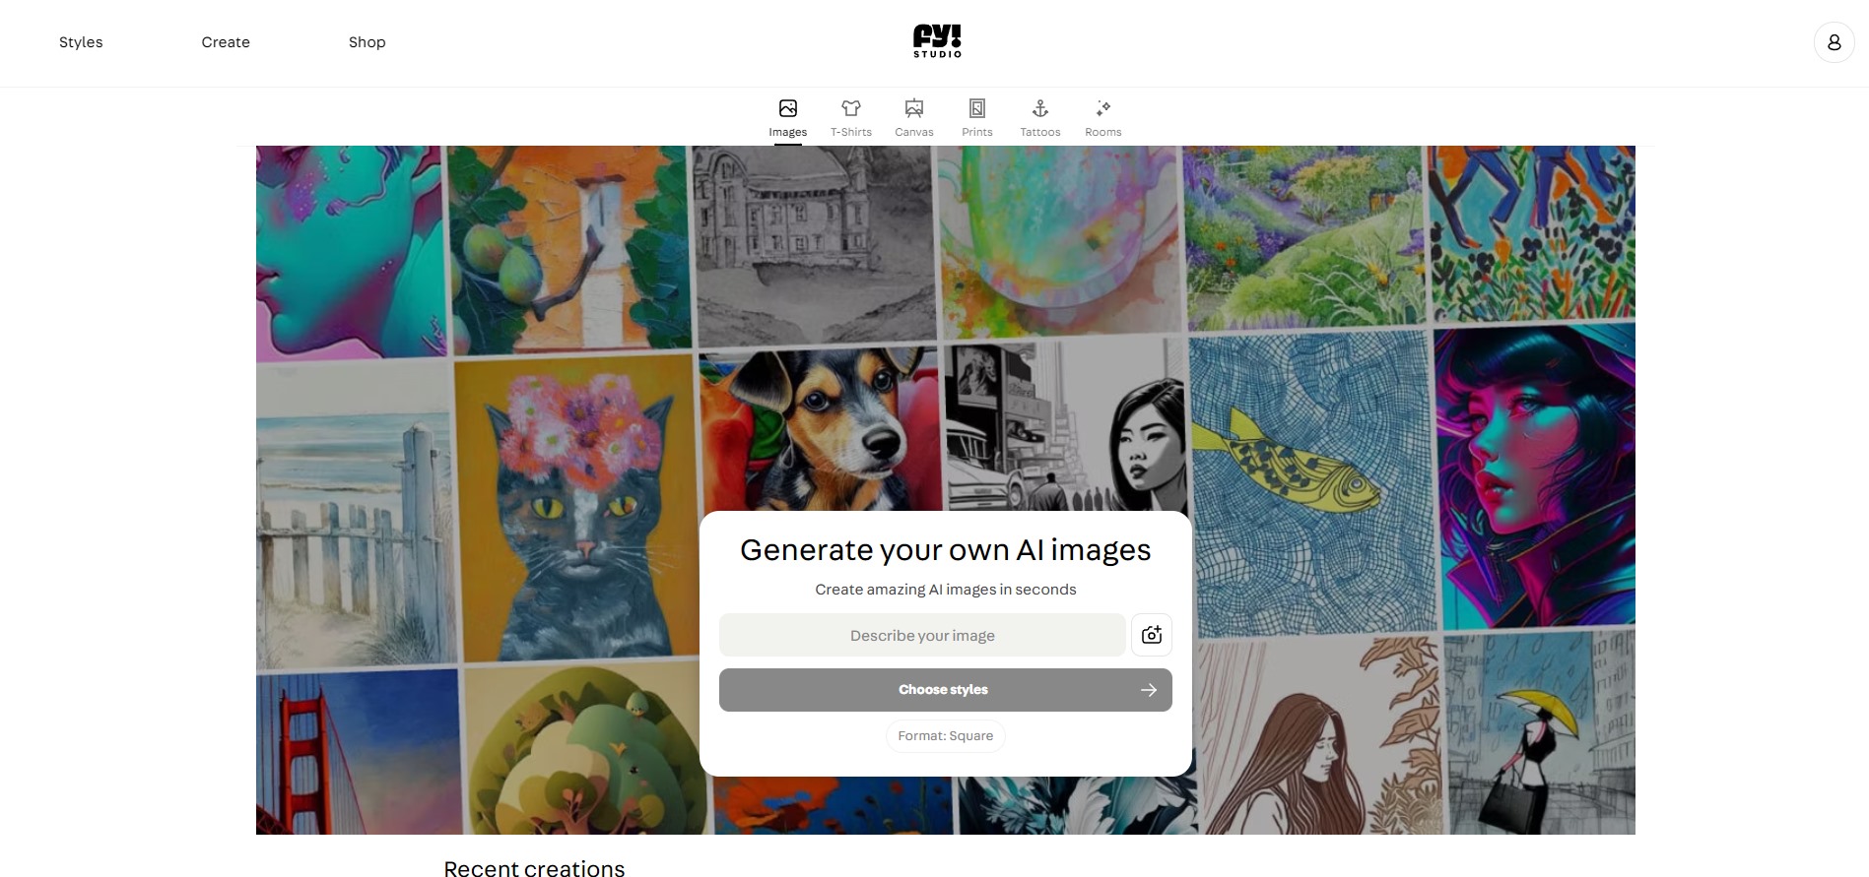This screenshot has height=877, width=1869.
Task: Open the Shop menu
Action: coord(367,42)
